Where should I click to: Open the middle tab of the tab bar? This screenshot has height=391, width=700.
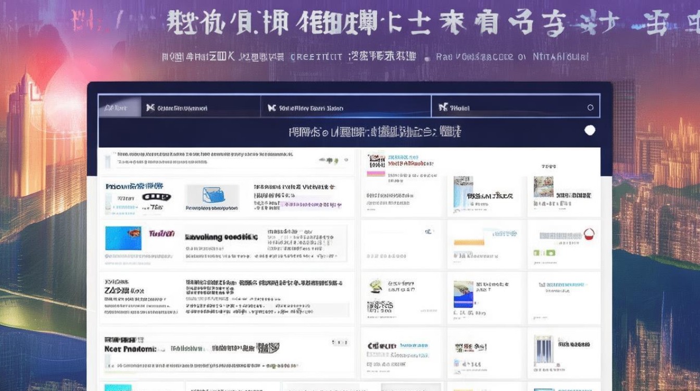[x=346, y=107]
